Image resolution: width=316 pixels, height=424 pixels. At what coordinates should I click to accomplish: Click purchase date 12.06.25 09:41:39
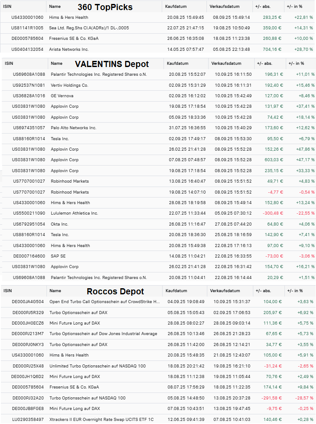coord(186,420)
